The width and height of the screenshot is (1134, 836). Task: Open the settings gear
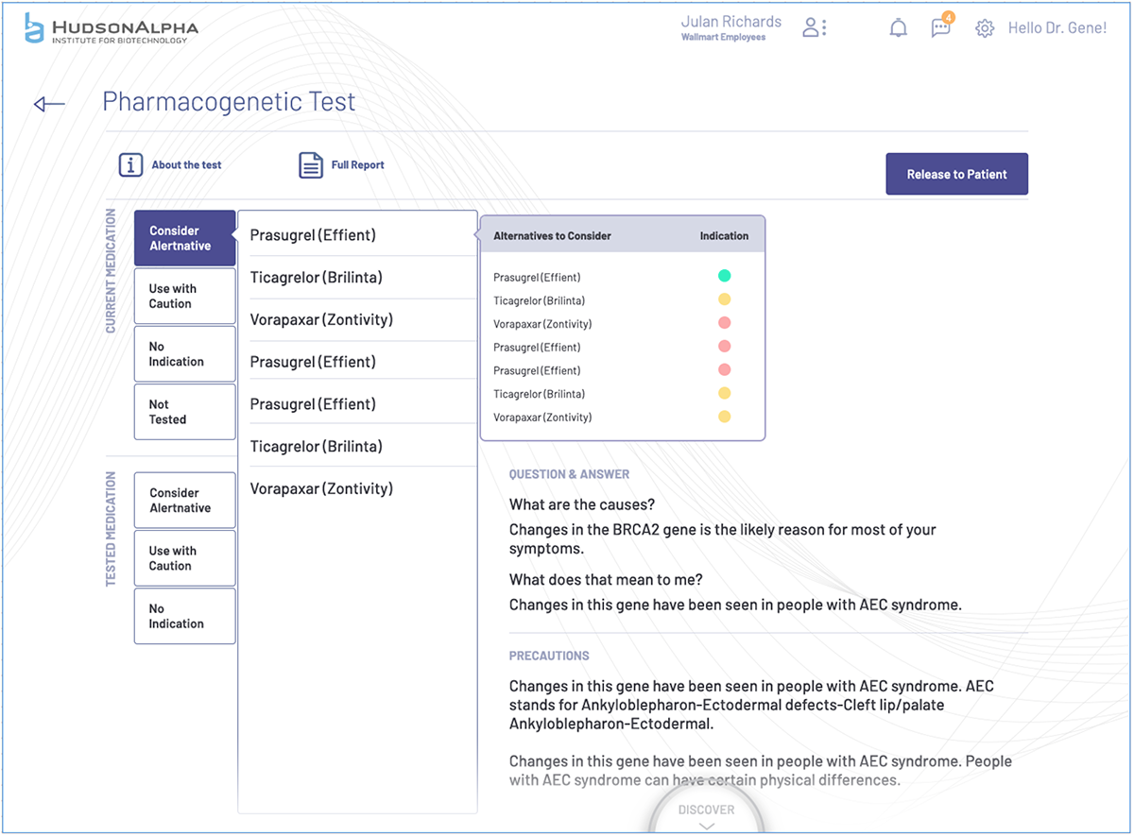point(985,28)
